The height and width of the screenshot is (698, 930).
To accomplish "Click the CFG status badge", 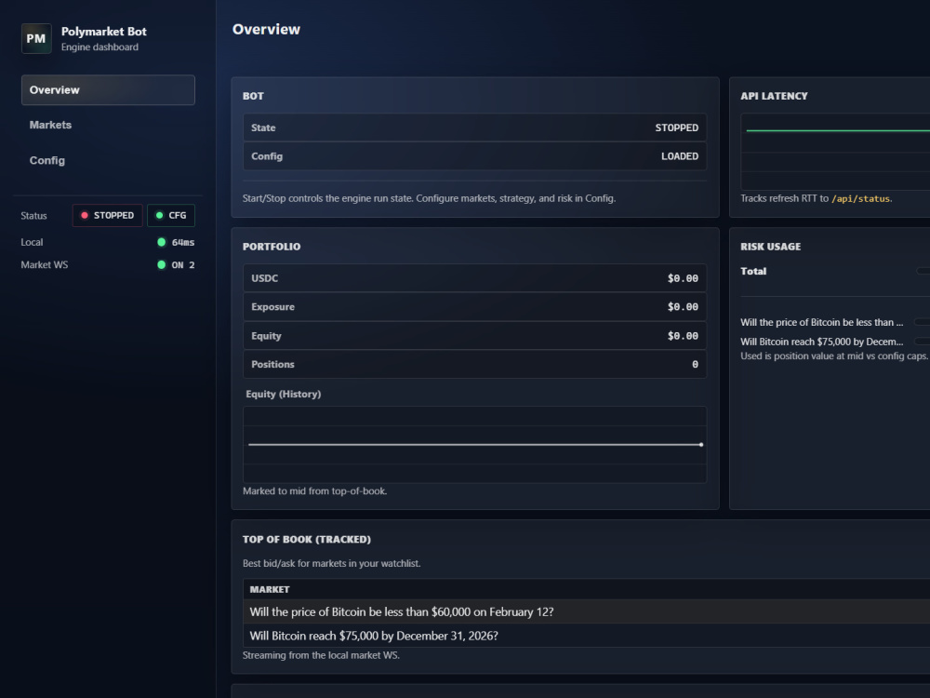I will [x=171, y=216].
